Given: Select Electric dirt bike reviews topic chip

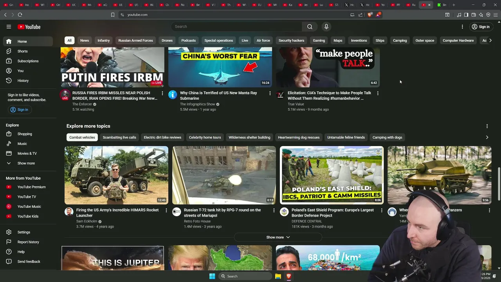Looking at the screenshot, I should (162, 137).
